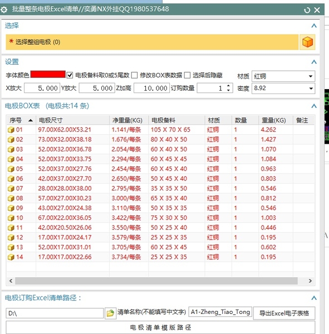The width and height of the screenshot is (329, 334).
Task: Click weight value 0.602
Action: point(268,247)
